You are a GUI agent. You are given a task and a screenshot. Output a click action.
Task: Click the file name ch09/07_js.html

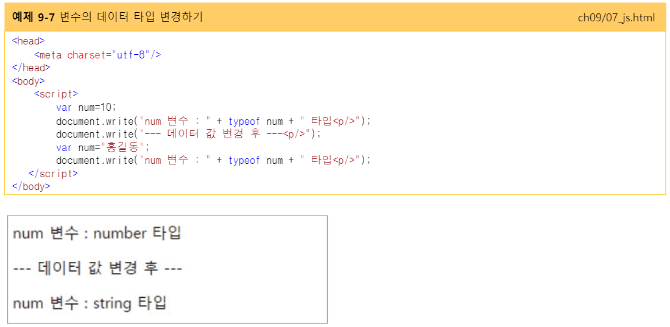[616, 18]
